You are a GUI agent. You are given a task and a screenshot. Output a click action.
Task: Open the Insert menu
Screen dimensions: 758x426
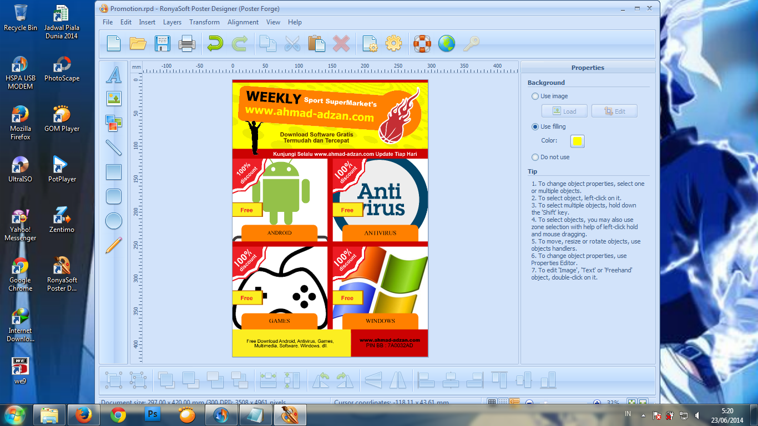coord(147,22)
